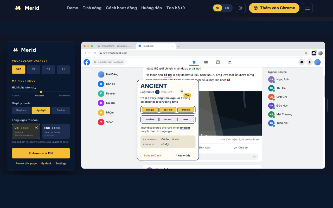This screenshot has width=333, height=208.
Task: Switch site language to VI
Action: (217, 8)
